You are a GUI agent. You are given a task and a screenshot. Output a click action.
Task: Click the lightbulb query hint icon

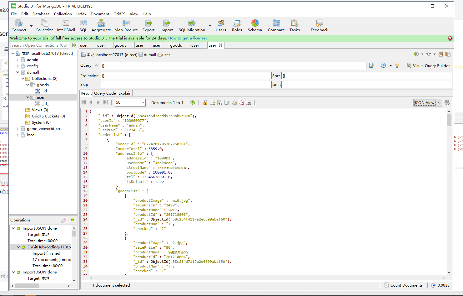pos(397,65)
